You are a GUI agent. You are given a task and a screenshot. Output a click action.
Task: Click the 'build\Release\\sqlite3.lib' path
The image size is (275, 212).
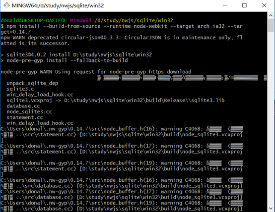185,101
